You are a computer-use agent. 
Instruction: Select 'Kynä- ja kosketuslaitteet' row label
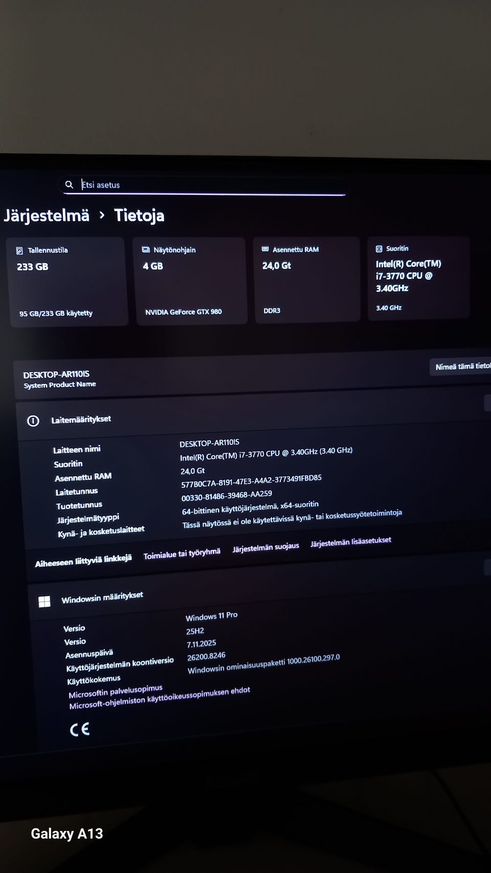click(101, 532)
